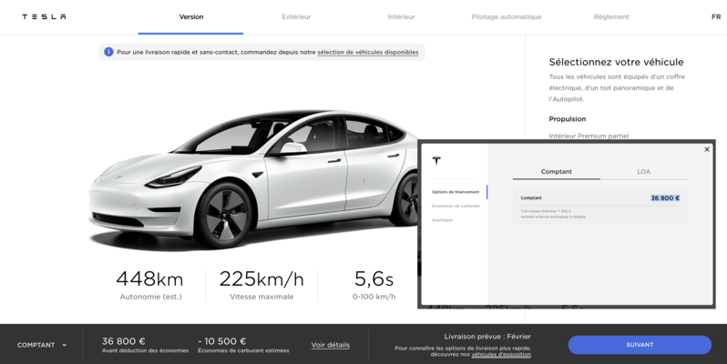This screenshot has height=364, width=727.
Task: Click the highlighted 36 800 € price in popup
Action: (x=665, y=197)
